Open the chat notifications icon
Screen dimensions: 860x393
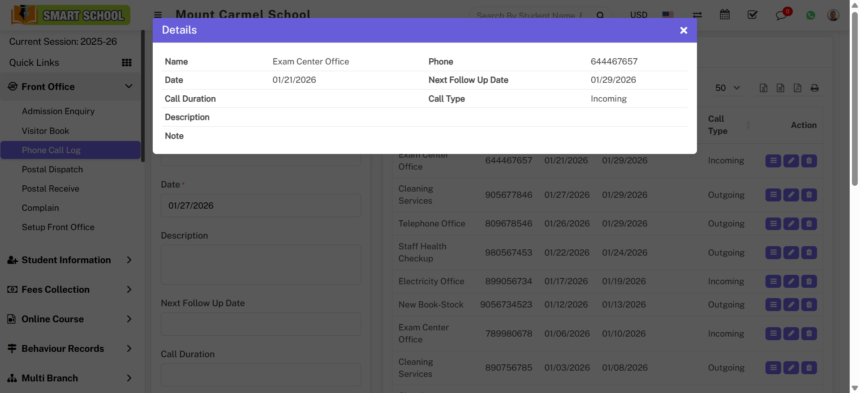click(781, 15)
